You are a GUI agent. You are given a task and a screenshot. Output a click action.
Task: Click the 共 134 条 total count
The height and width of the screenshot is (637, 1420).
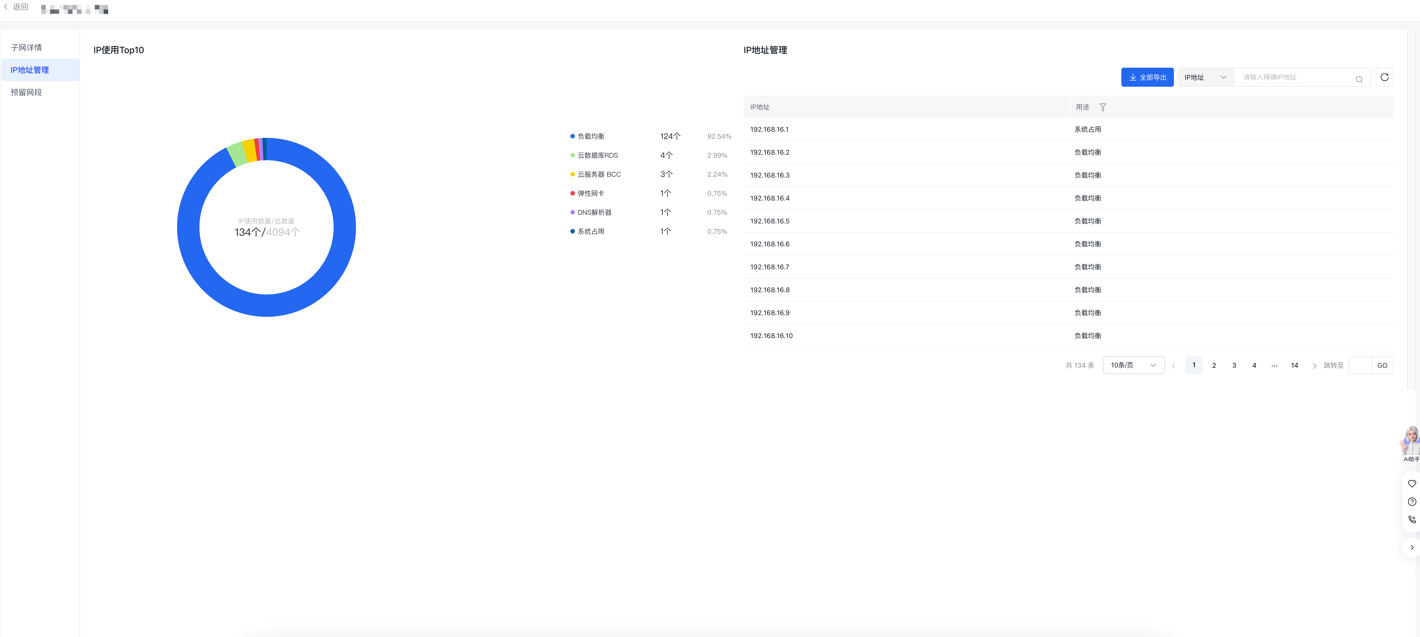point(1079,365)
